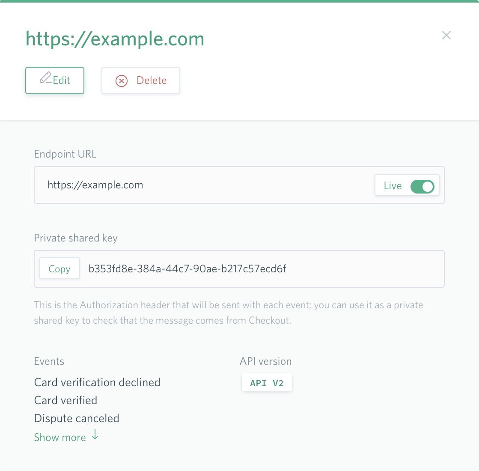This screenshot has width=479, height=471.
Task: Click the pencil icon on Edit
Action: 45,78
